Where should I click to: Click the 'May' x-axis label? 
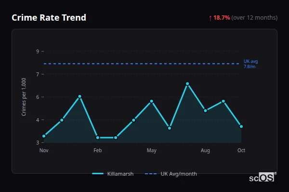click(x=152, y=150)
